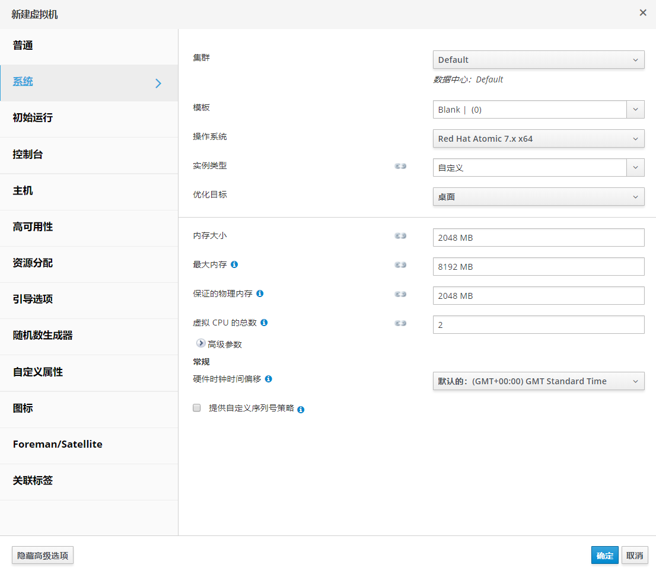Switch to the 高可用性 tab
656x571 pixels.
89,228
